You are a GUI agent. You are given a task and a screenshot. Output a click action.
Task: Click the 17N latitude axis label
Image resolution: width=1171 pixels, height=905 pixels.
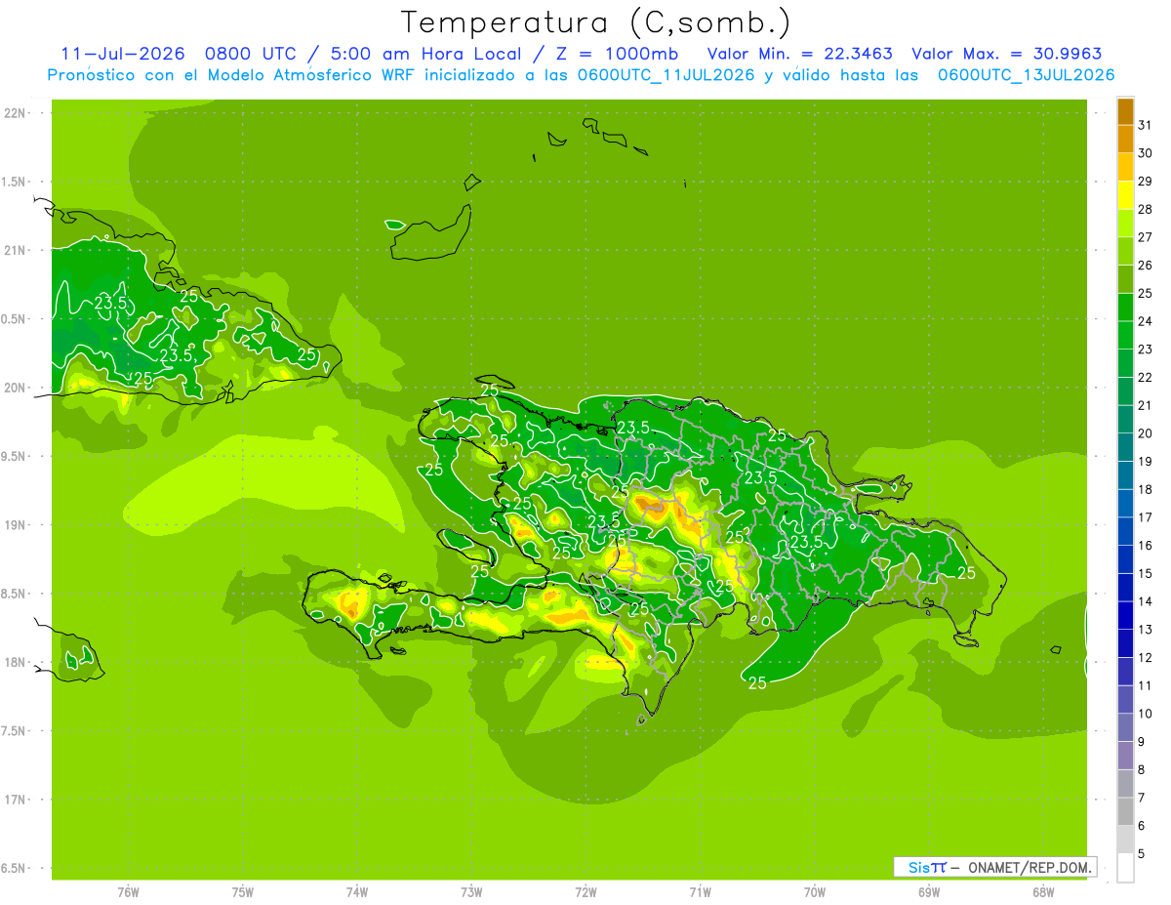(16, 800)
